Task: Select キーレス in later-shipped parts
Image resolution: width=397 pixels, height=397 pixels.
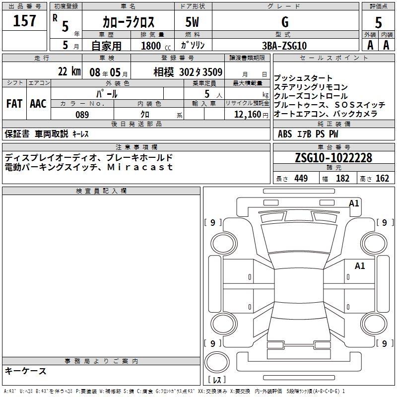Action: pos(81,134)
